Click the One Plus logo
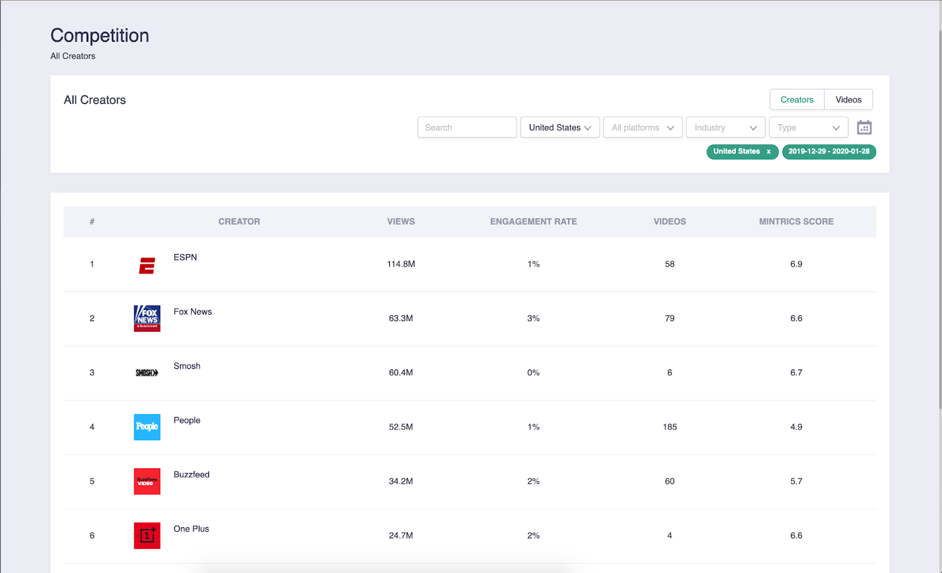The image size is (942, 573). 147,535
